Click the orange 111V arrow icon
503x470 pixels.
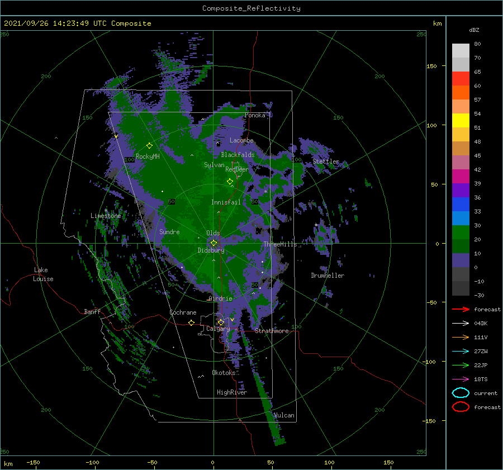(461, 337)
